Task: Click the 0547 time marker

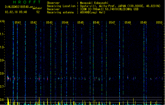Action: (x=112, y=23)
